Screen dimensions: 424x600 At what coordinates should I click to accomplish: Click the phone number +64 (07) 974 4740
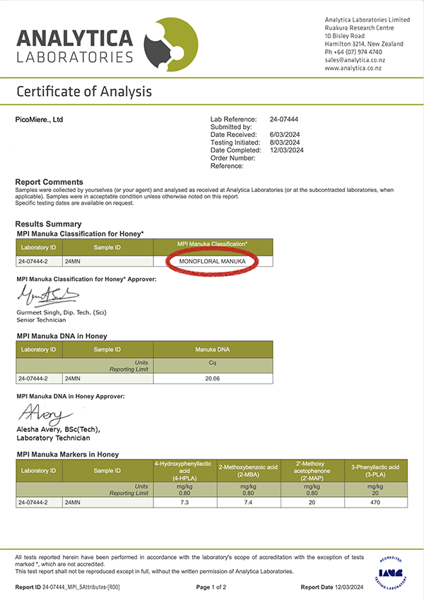tap(358, 52)
